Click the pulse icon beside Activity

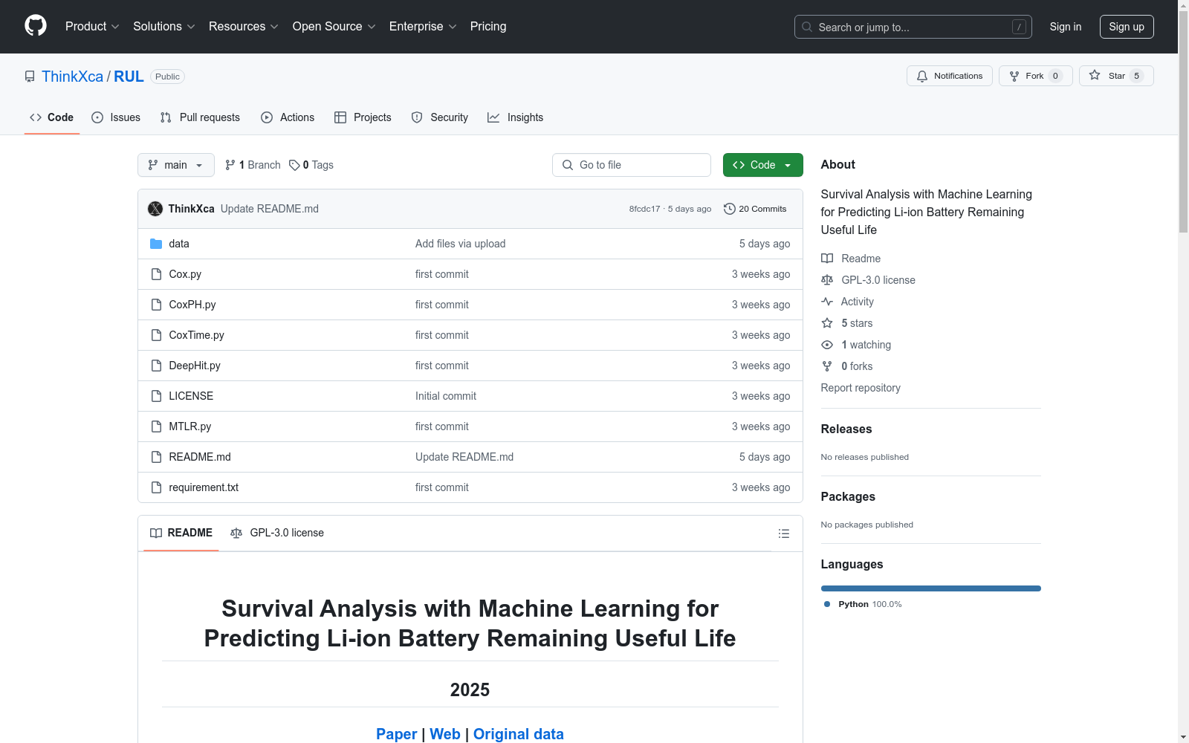pos(827,302)
